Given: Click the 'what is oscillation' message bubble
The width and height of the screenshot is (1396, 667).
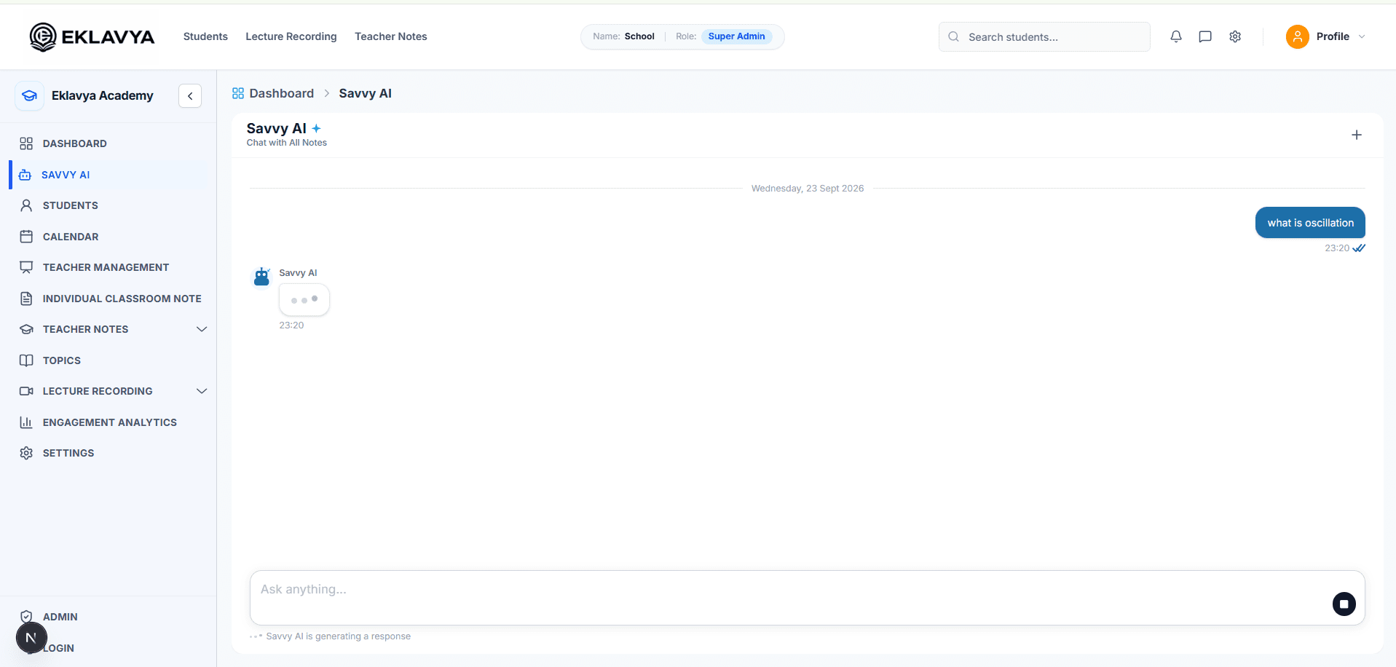Looking at the screenshot, I should [x=1310, y=223].
